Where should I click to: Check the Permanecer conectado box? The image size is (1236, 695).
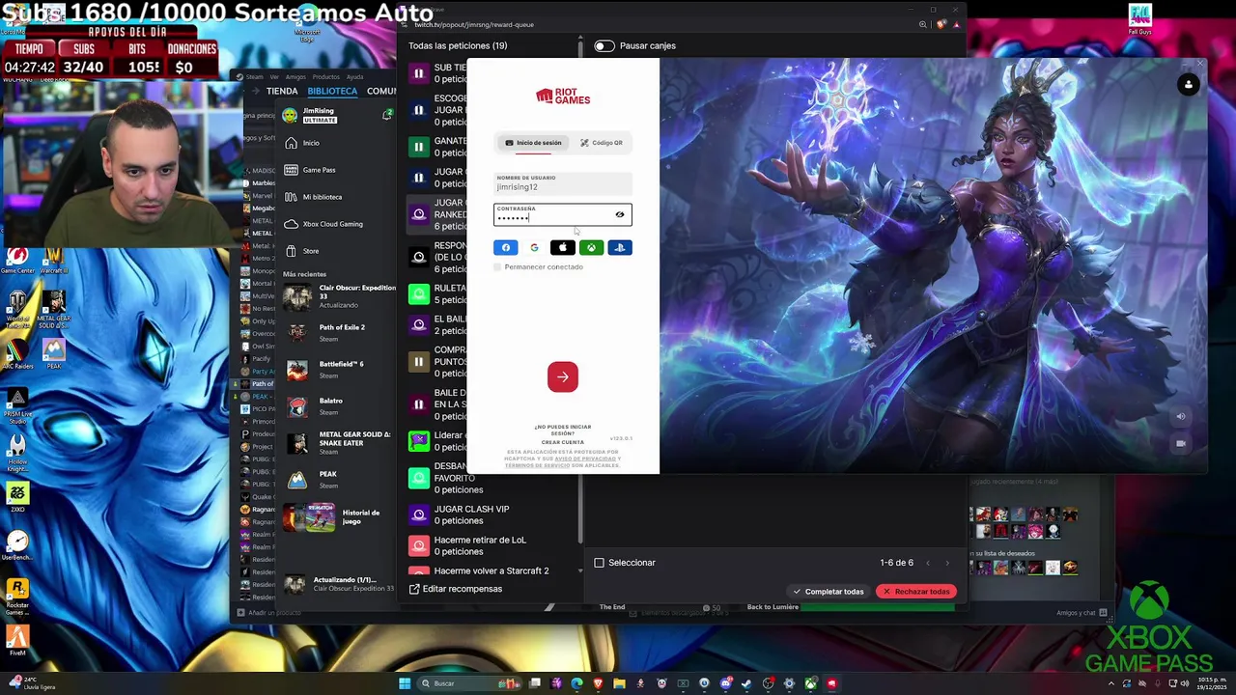pyautogui.click(x=498, y=267)
